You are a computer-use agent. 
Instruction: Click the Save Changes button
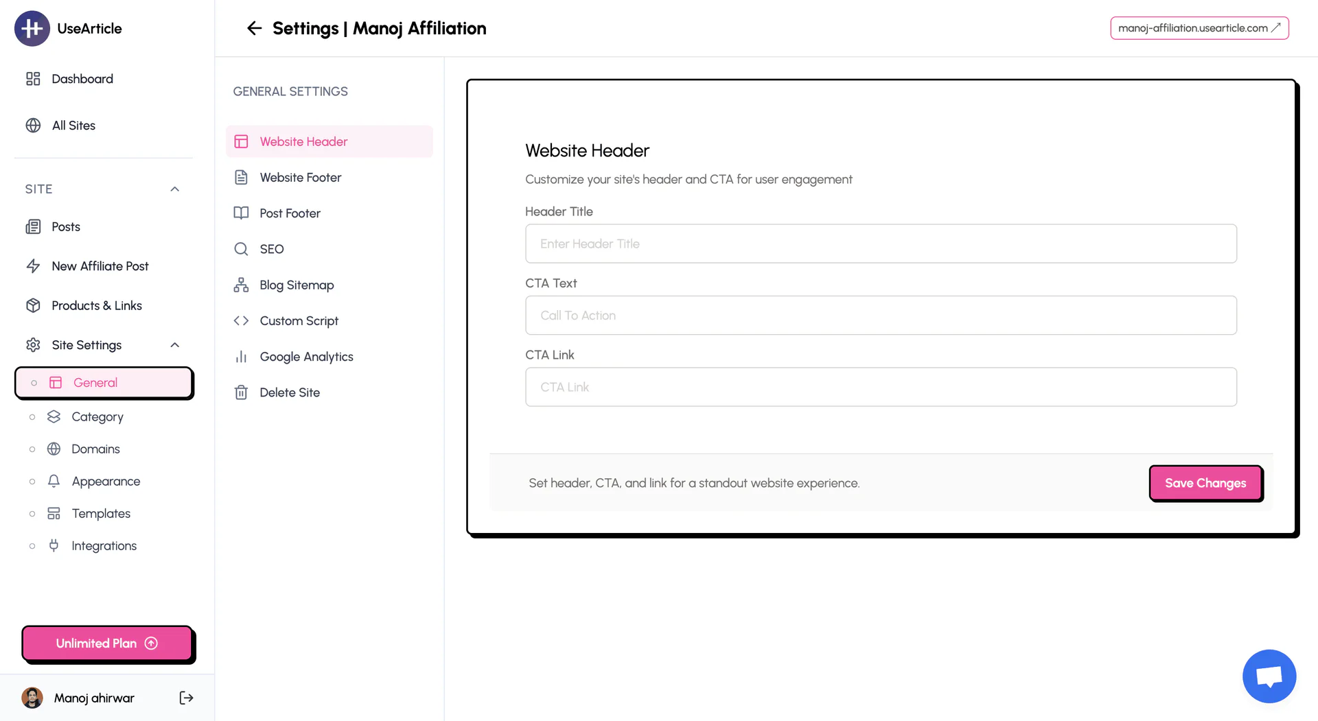click(1205, 483)
